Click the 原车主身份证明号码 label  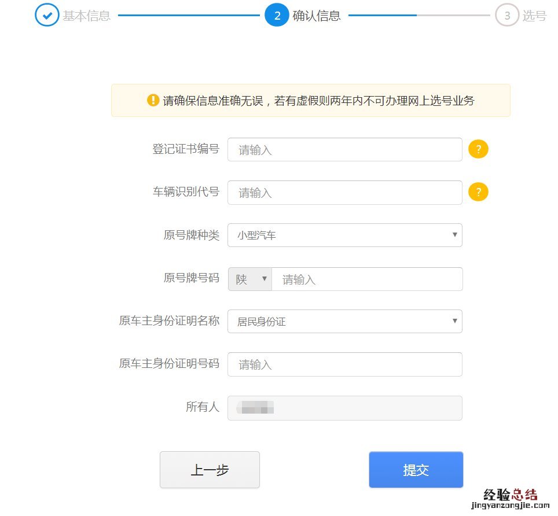tap(169, 363)
